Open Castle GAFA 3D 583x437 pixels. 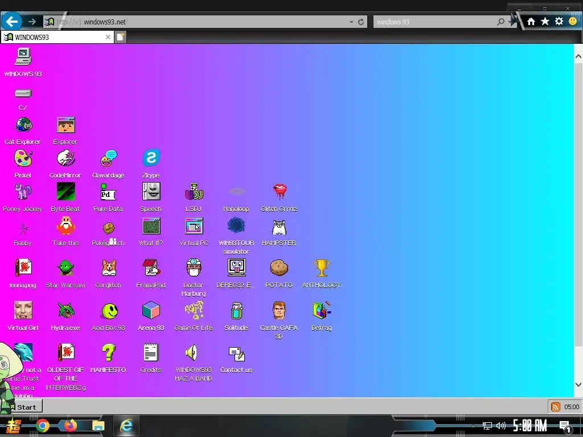(x=279, y=311)
